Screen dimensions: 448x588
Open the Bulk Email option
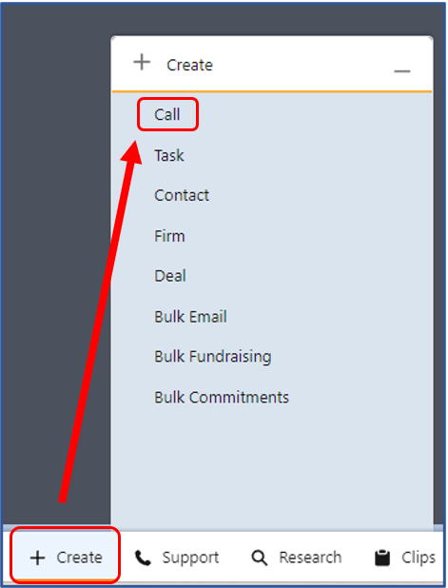pyautogui.click(x=190, y=317)
